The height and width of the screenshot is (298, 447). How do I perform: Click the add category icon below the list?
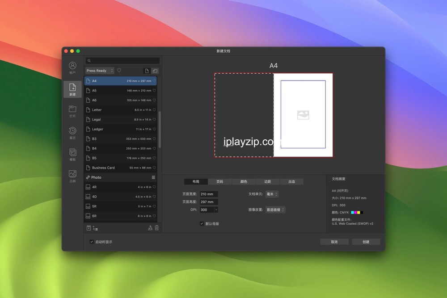[96, 228]
